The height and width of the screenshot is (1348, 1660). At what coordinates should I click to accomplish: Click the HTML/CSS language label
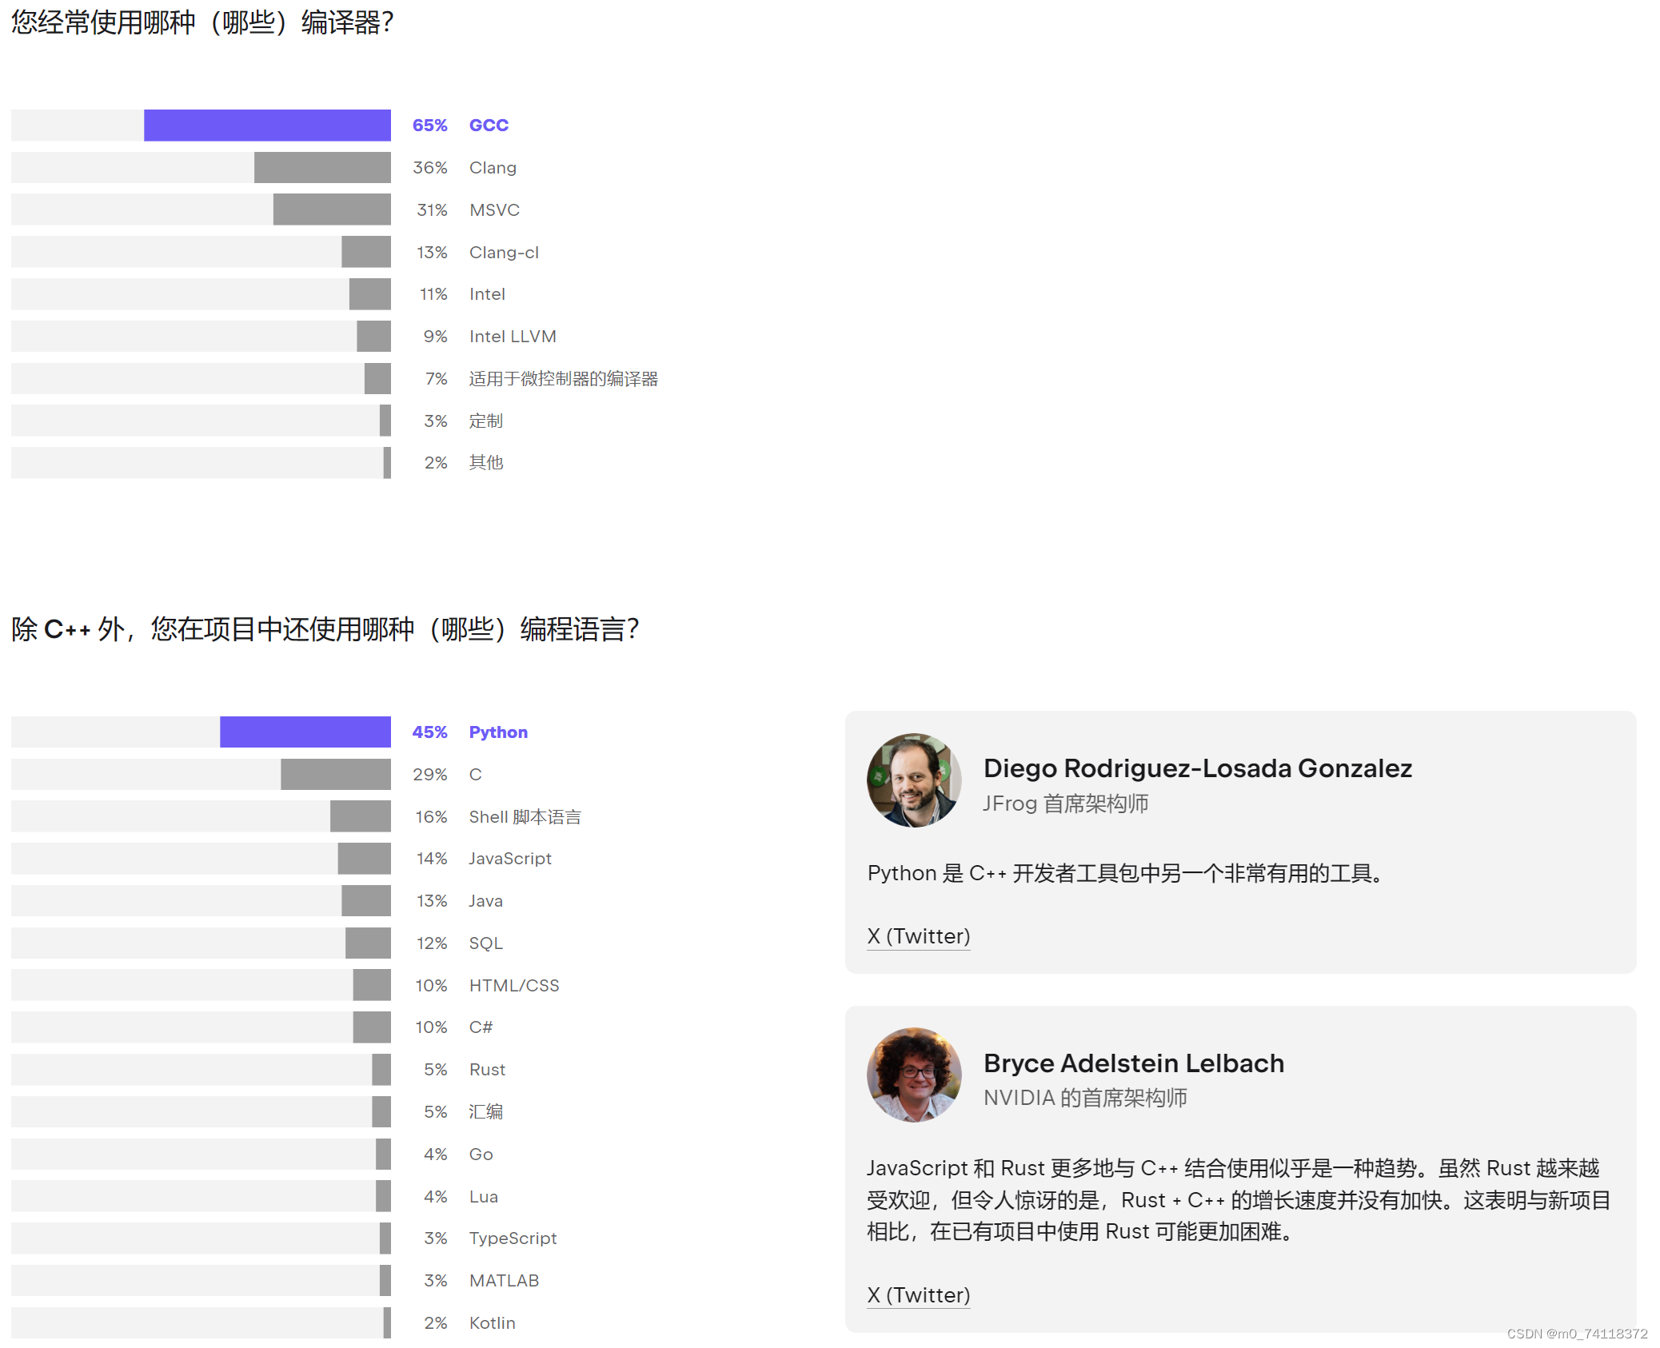514,986
